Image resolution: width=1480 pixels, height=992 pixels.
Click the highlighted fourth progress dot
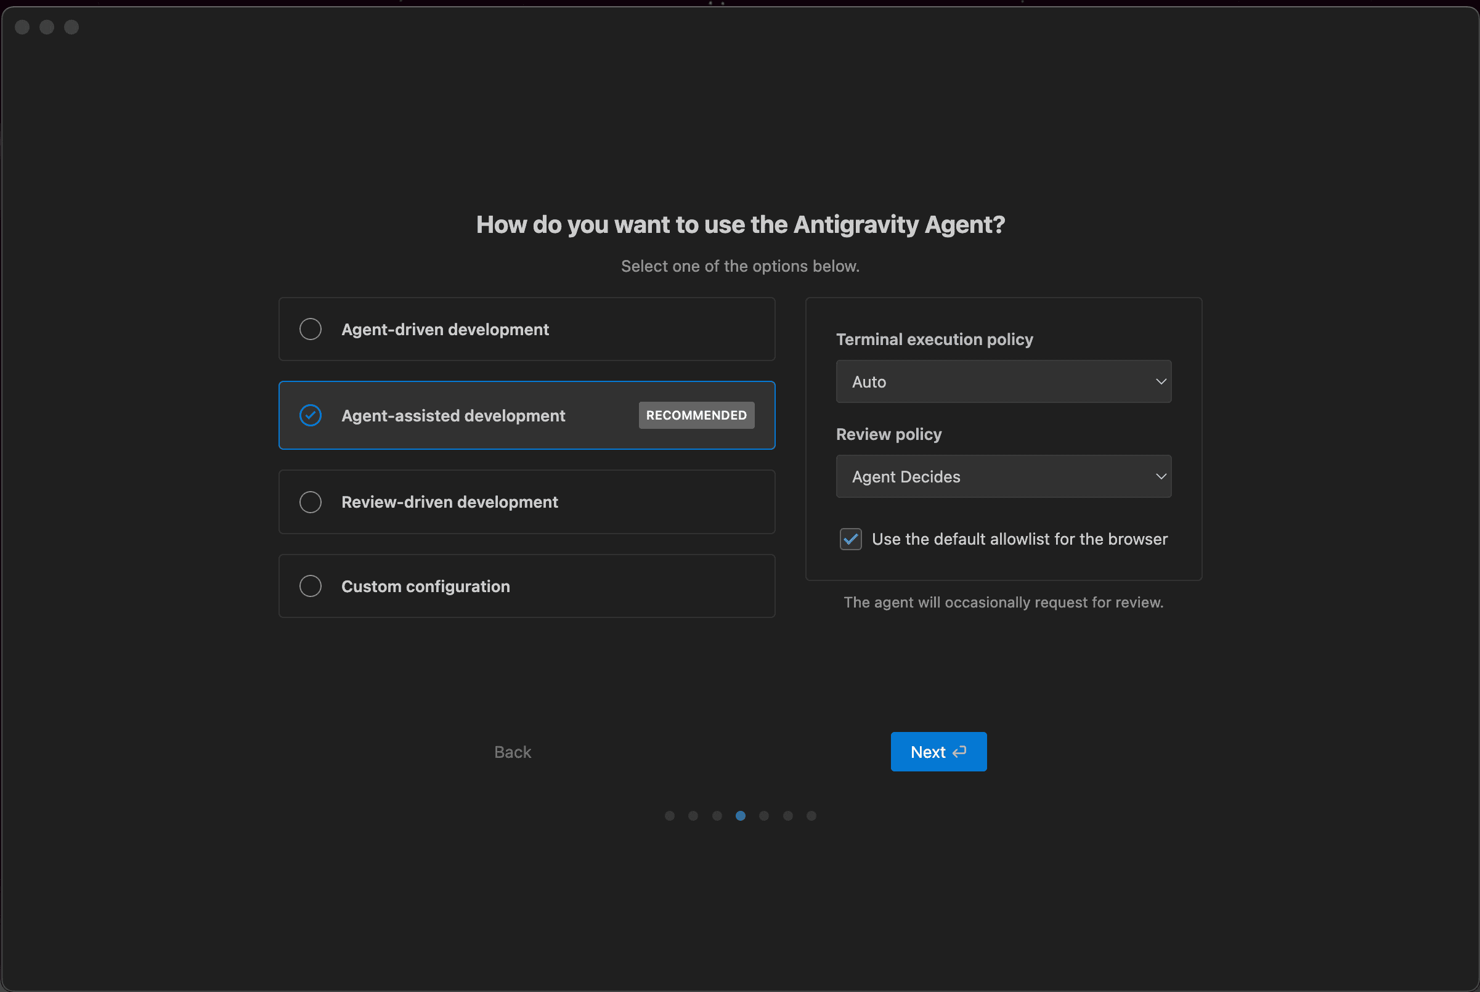click(x=740, y=816)
